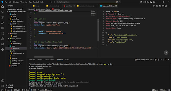Click Go Live in status bar
This screenshot has width=171, height=91.
tap(163, 90)
